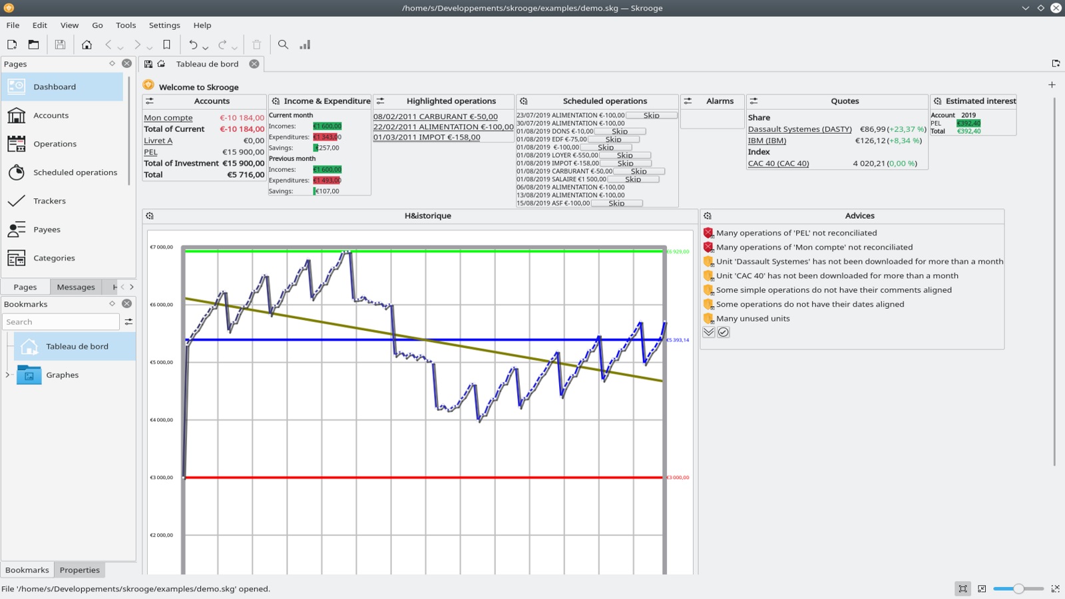Open the report/statistics toolbar icon
This screenshot has width=1065, height=599.
[305, 45]
